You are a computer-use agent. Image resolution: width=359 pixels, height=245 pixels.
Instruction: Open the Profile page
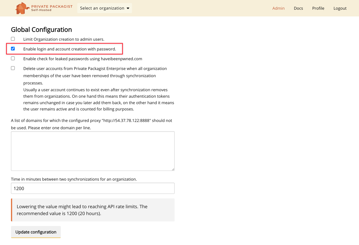(x=318, y=8)
